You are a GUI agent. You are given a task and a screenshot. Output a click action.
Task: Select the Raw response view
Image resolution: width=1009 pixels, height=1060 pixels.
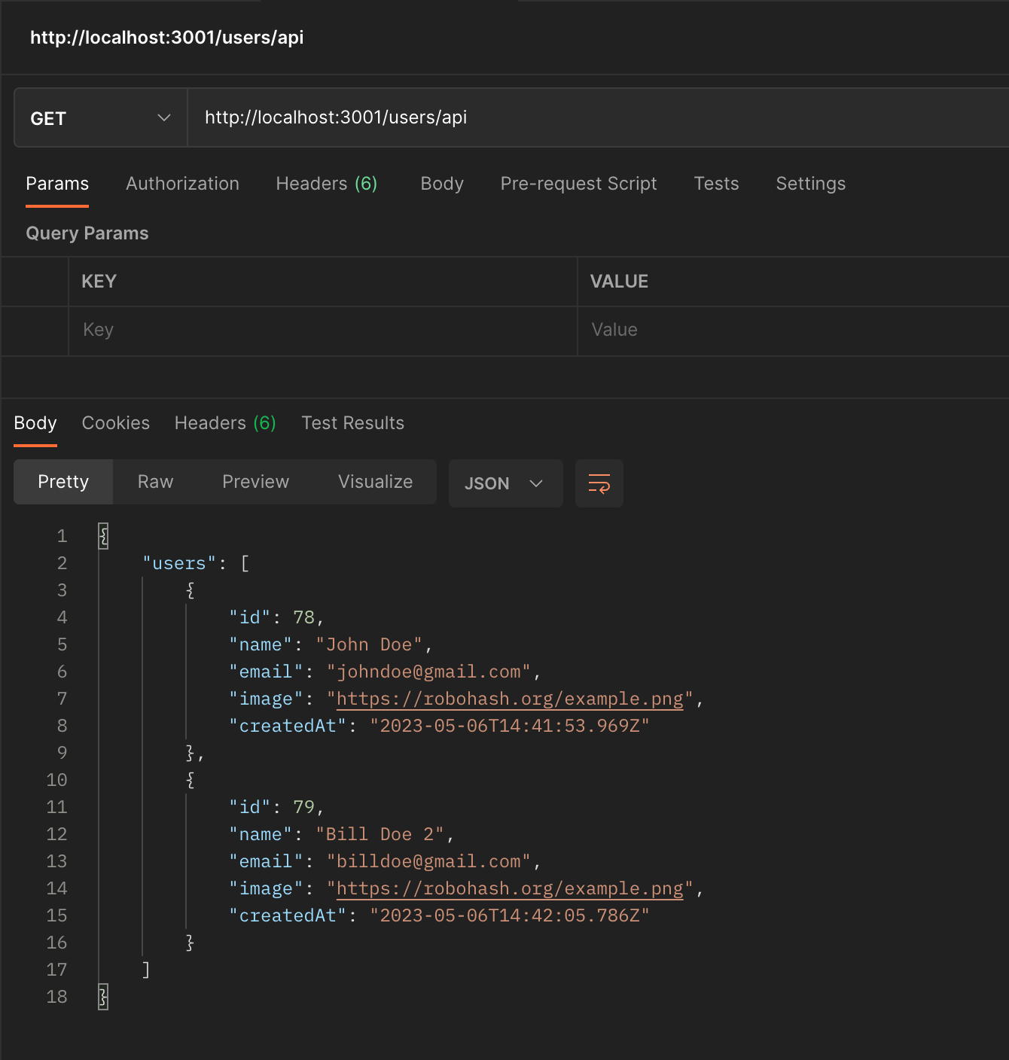pyautogui.click(x=155, y=482)
